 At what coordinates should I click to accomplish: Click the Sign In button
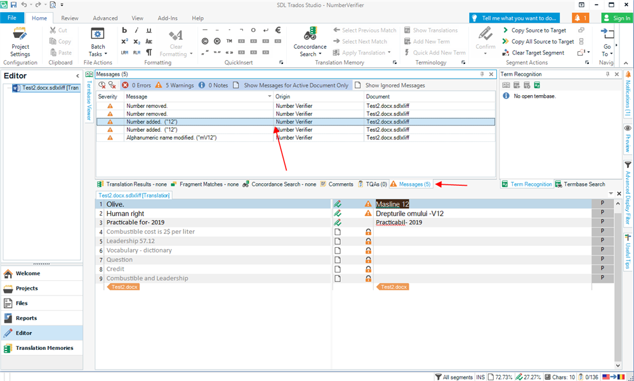coord(617,18)
